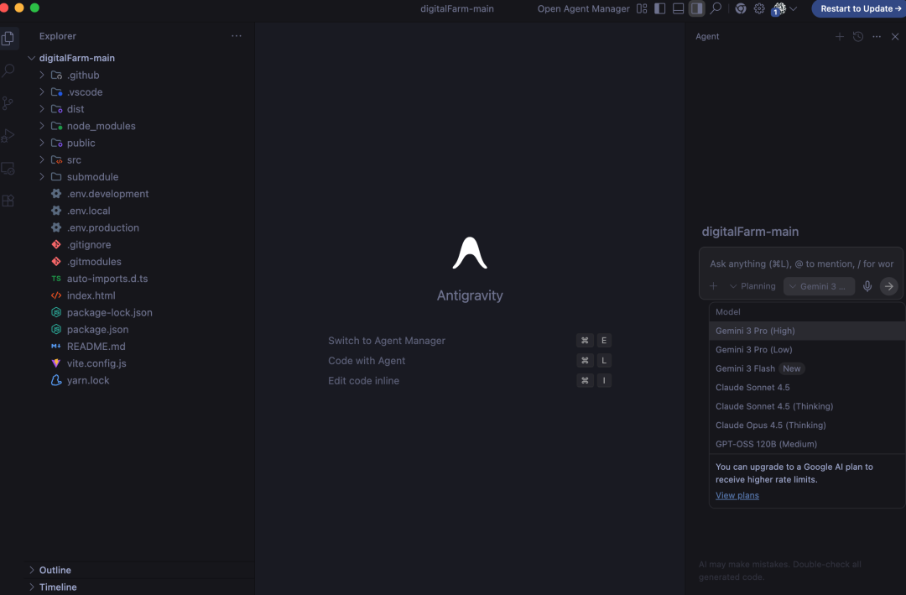The height and width of the screenshot is (595, 906).
Task: Click the microphone voice input icon
Action: pos(867,286)
